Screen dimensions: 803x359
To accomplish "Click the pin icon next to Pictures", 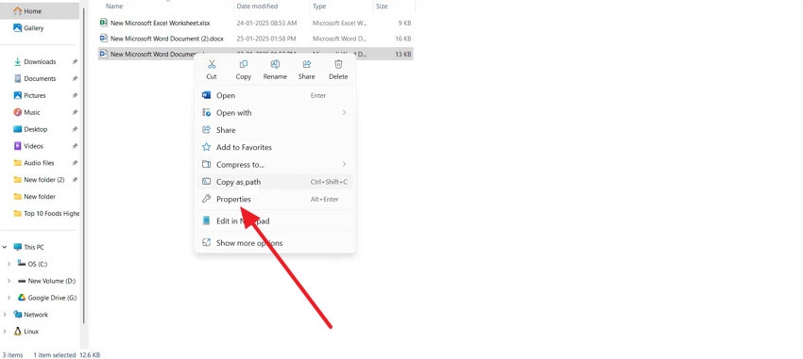I will pyautogui.click(x=75, y=95).
